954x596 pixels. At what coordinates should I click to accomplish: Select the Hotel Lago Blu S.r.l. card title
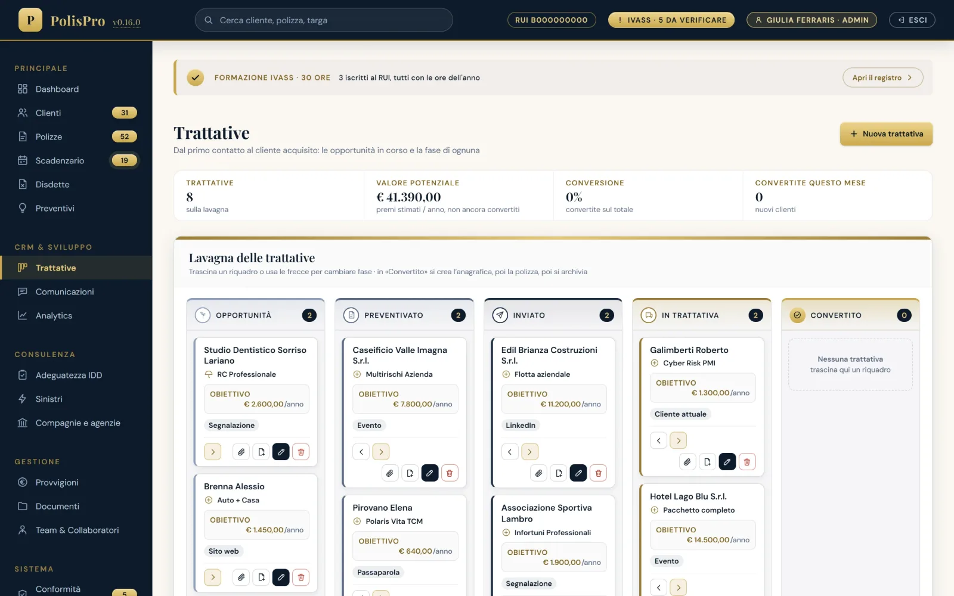[x=688, y=496]
